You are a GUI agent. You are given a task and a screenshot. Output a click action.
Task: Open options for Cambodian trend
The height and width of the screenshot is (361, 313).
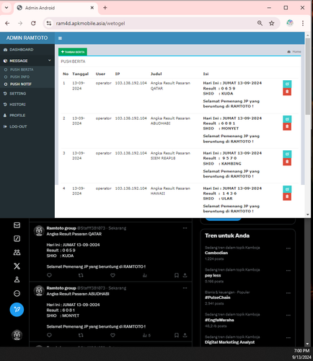click(288, 248)
